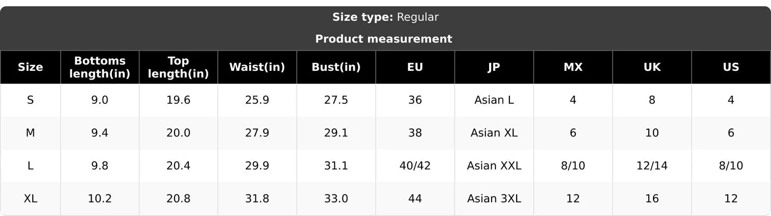Select the EU column header
This screenshot has width=771, height=216.
[415, 67]
